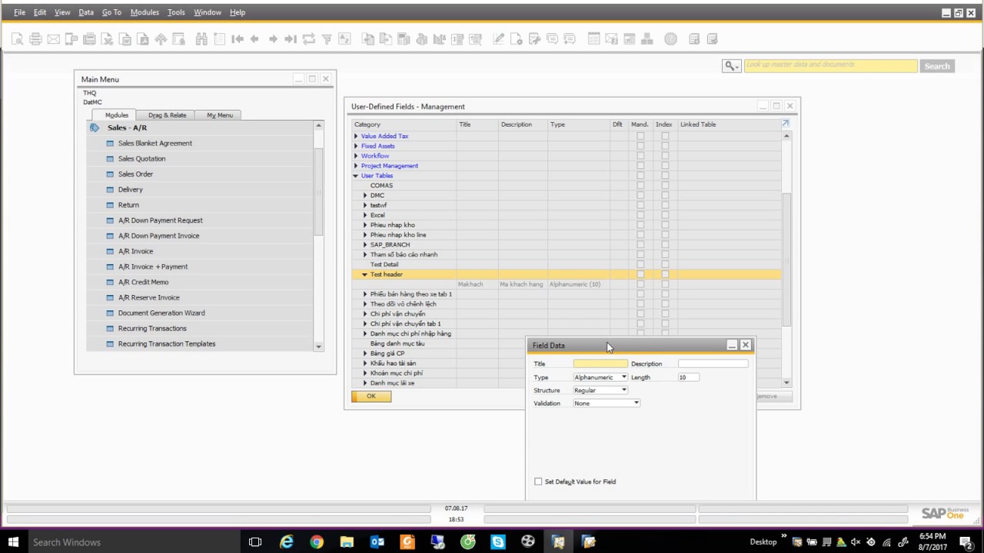Tick Mand. checkbox for Value Added Tax row
Image resolution: width=984 pixels, height=553 pixels.
click(x=640, y=136)
